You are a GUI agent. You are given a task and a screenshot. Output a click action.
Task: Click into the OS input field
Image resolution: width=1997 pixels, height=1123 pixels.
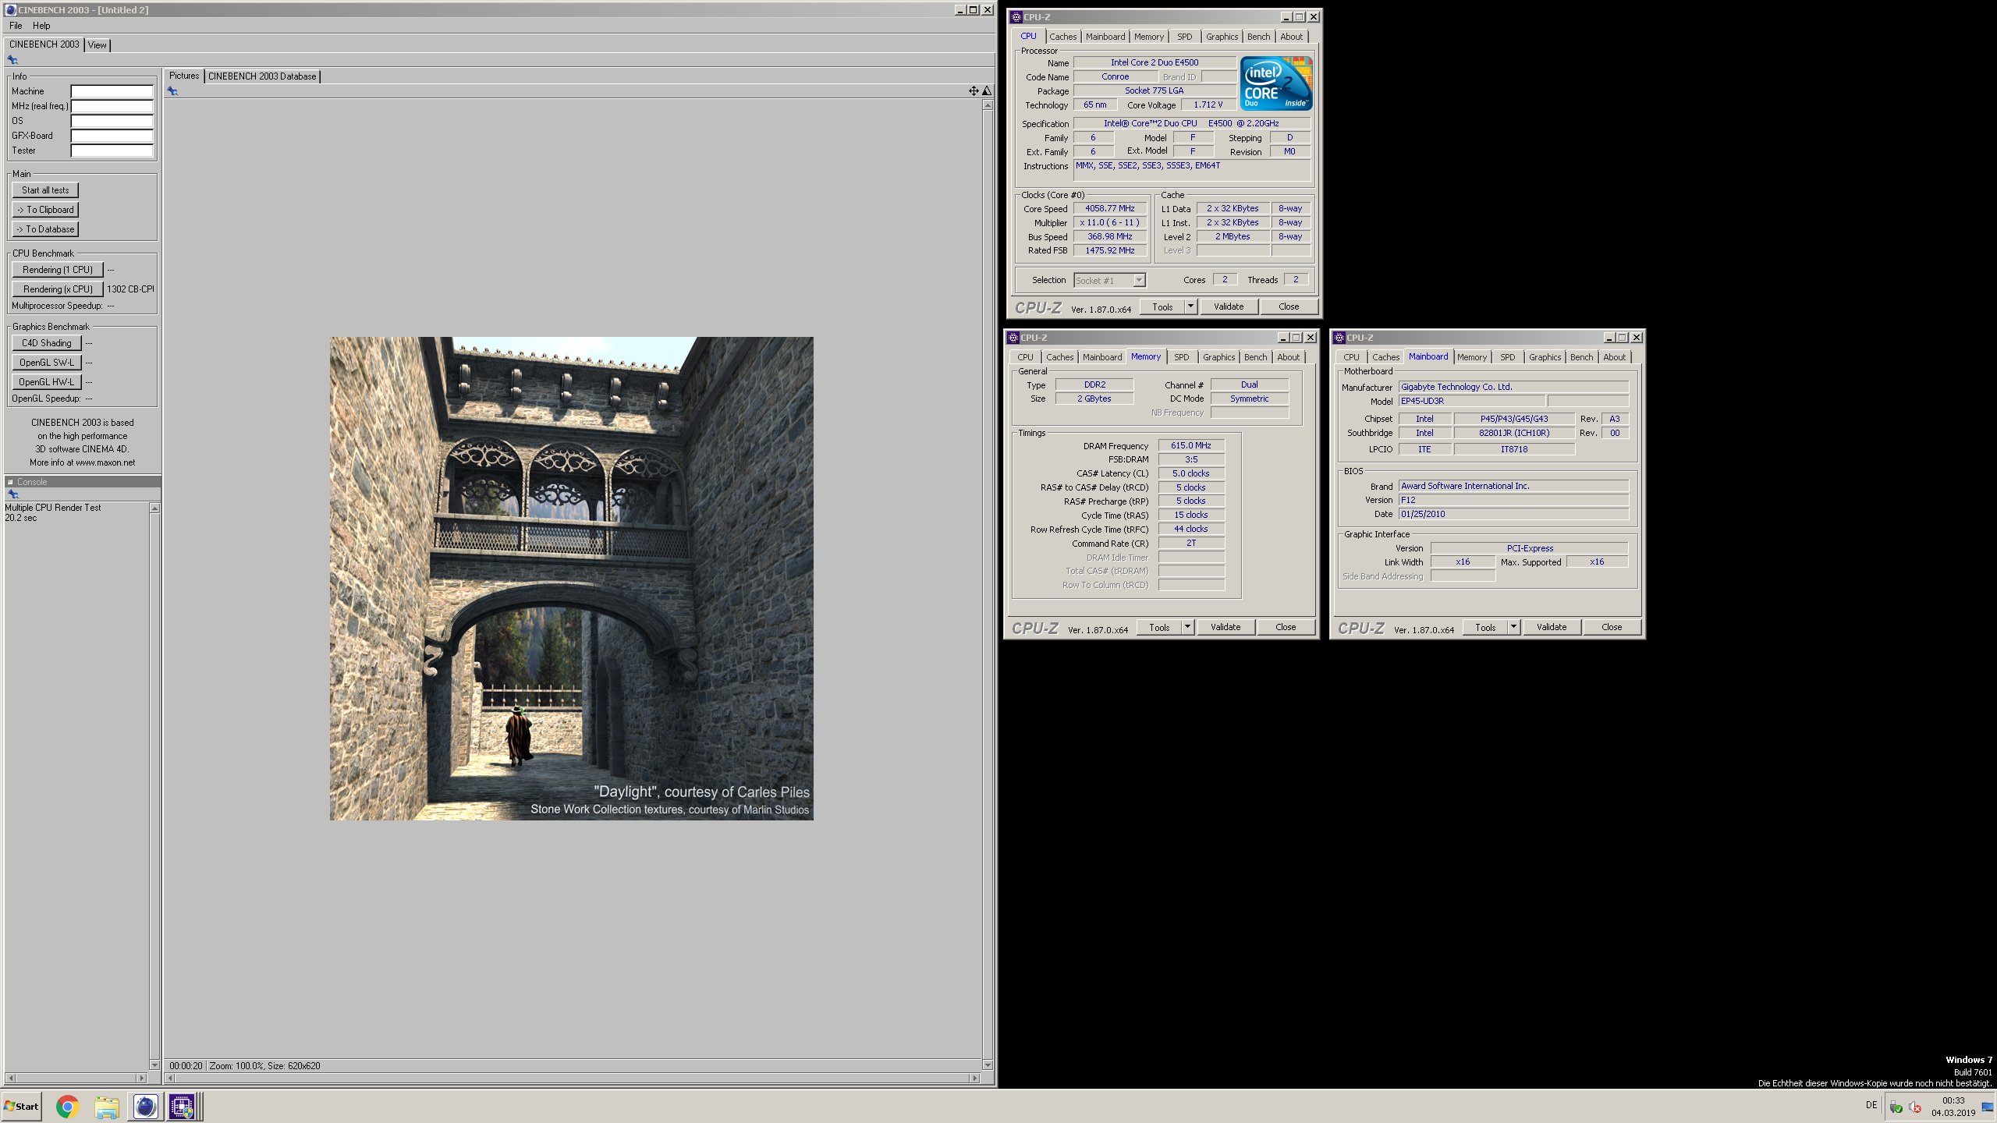(112, 121)
